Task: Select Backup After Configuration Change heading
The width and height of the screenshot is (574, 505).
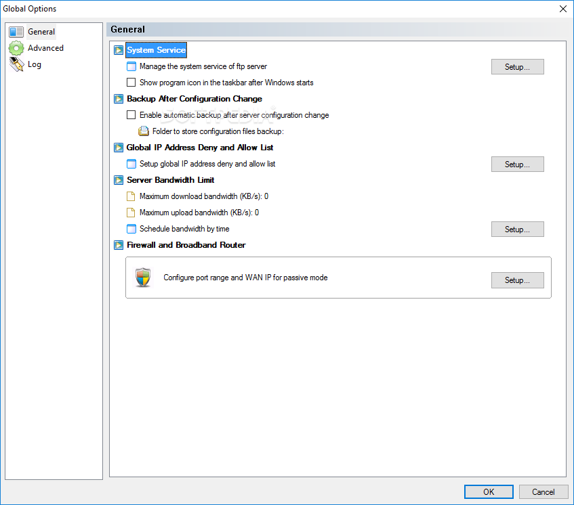Action: [x=194, y=99]
